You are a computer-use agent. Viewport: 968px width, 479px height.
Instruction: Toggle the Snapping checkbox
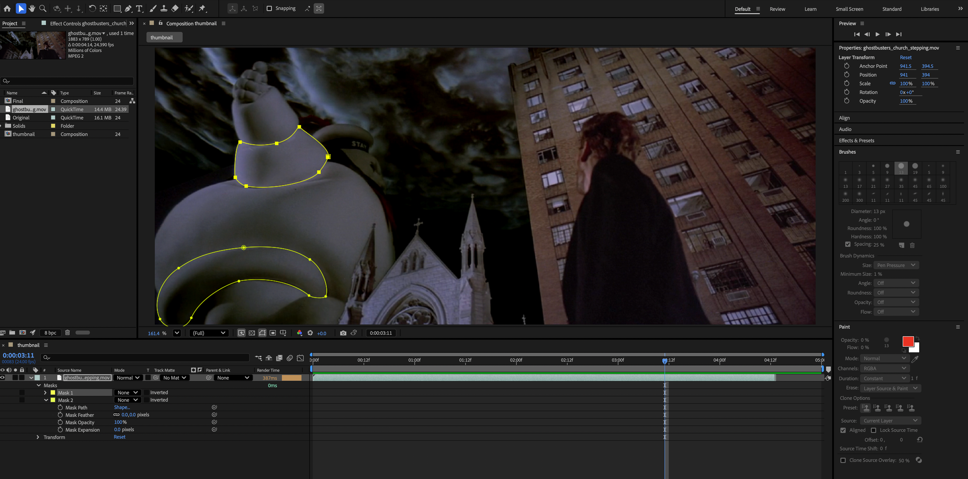tap(269, 9)
